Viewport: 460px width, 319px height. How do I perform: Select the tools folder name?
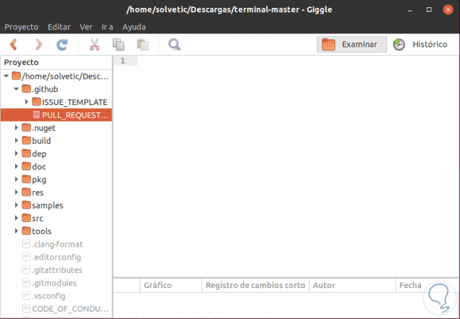tap(41, 231)
